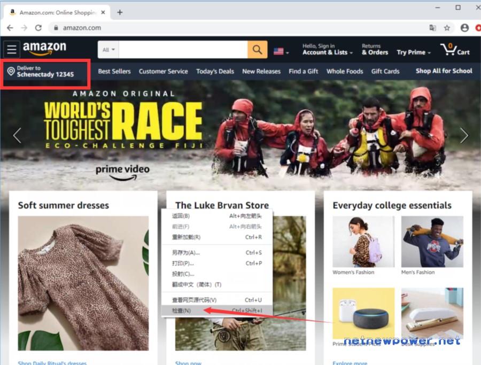Choose 打印(P)... from the context menu
Image resolution: width=481 pixels, height=365 pixels.
coord(216,263)
